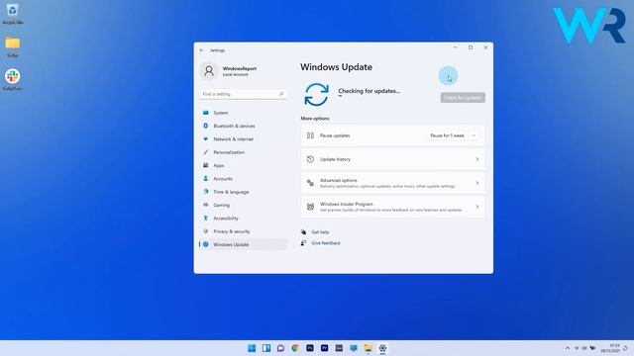Click the Give feedback link

tap(326, 243)
